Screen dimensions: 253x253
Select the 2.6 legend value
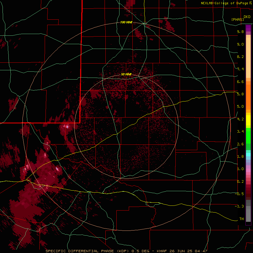click(240, 144)
